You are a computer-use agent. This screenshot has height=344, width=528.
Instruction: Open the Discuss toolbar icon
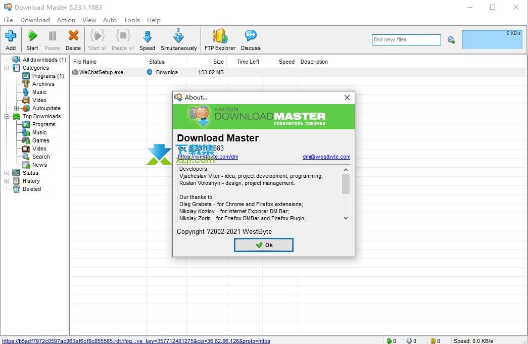tap(251, 39)
